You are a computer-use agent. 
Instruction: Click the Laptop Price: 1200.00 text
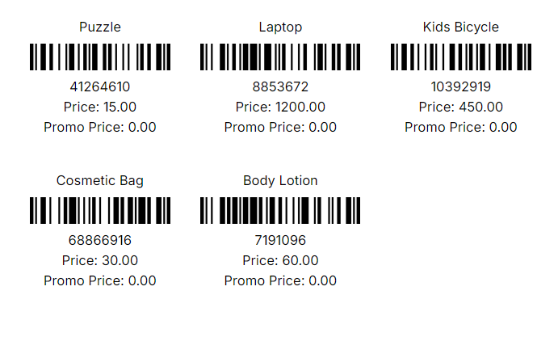click(x=280, y=107)
